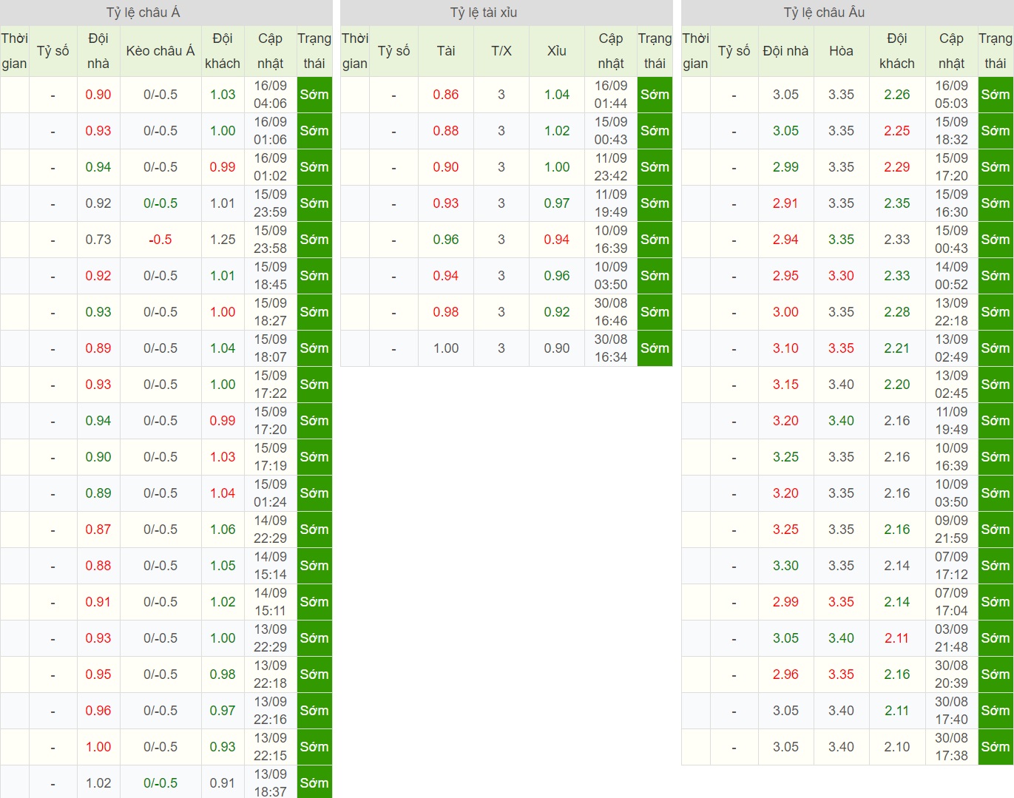
Task: Click the 'Tỷ lệ châu Âu' table title
Action: click(x=824, y=13)
